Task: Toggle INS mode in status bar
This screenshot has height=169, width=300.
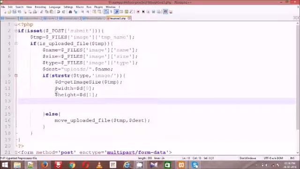Action: point(292,158)
